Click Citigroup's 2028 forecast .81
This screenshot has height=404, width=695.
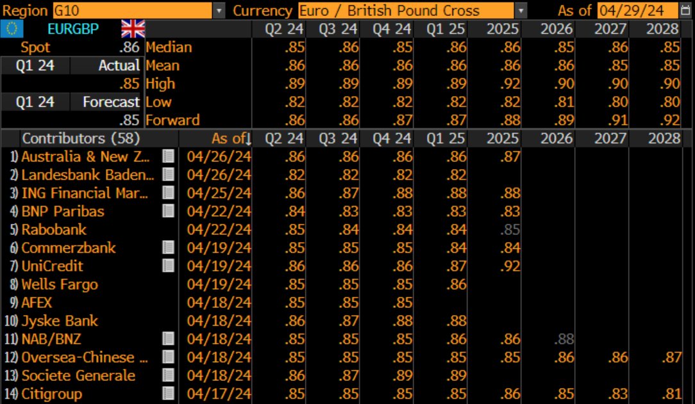(671, 393)
